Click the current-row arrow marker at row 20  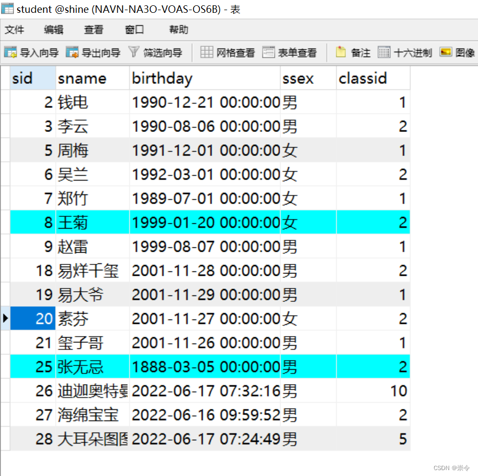(5, 318)
